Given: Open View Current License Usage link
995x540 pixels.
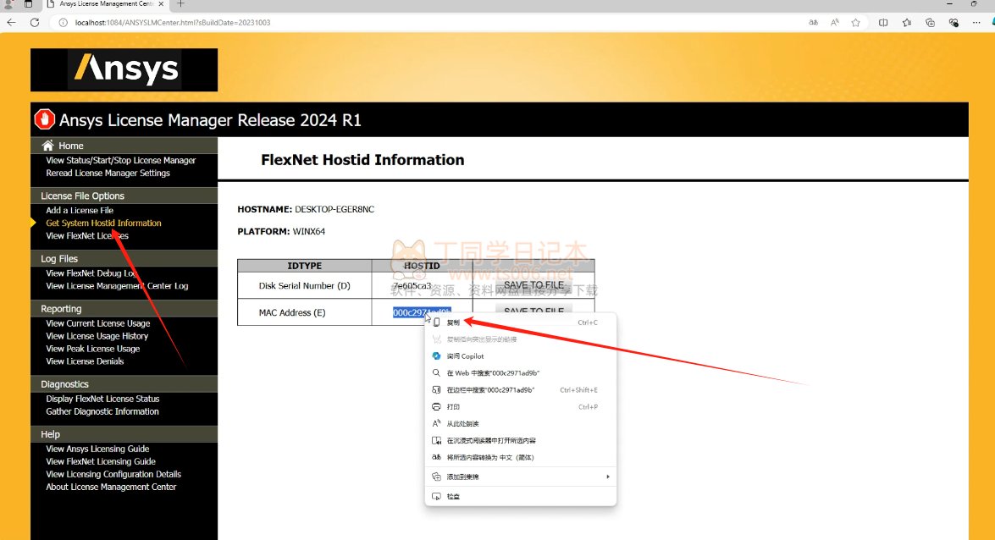Looking at the screenshot, I should (97, 323).
